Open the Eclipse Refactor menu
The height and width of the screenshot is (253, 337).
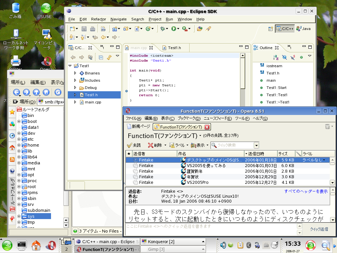(98, 19)
